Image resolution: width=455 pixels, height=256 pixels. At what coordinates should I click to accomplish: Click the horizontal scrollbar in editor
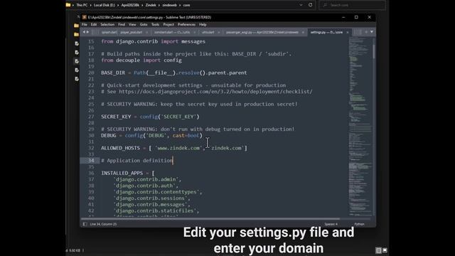tap(210, 219)
